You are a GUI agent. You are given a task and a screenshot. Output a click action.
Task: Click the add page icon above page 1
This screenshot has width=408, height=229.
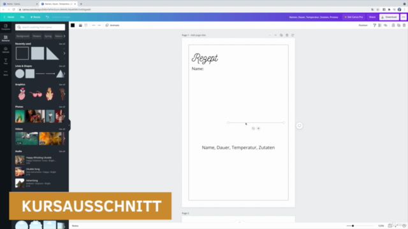pyautogui.click(x=293, y=35)
